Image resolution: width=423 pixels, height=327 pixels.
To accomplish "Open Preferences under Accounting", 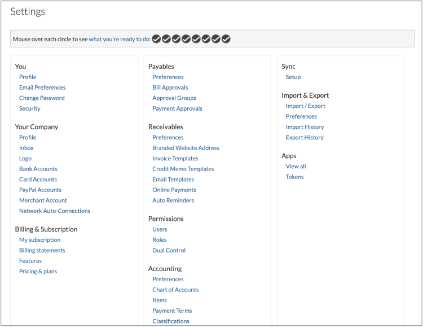I will [x=168, y=280].
